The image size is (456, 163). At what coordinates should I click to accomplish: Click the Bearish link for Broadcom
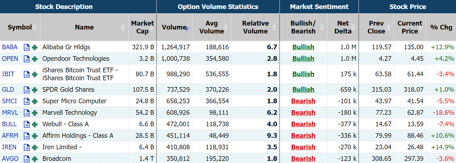pyautogui.click(x=303, y=159)
